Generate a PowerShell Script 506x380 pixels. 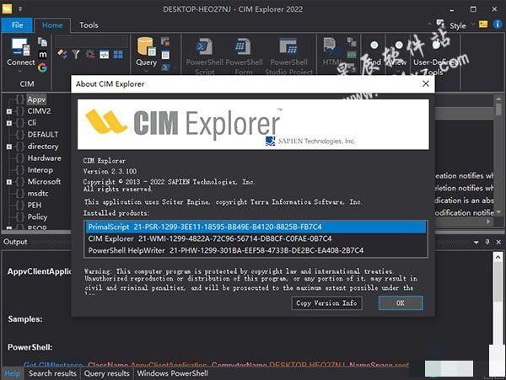click(x=205, y=56)
